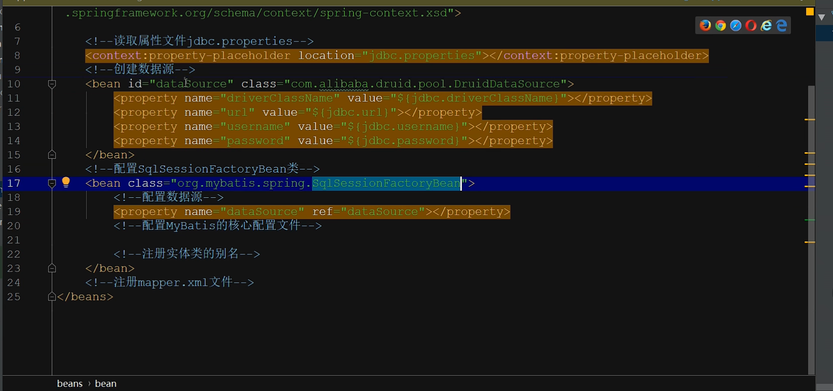Open the file in Edge browser

[x=782, y=25]
